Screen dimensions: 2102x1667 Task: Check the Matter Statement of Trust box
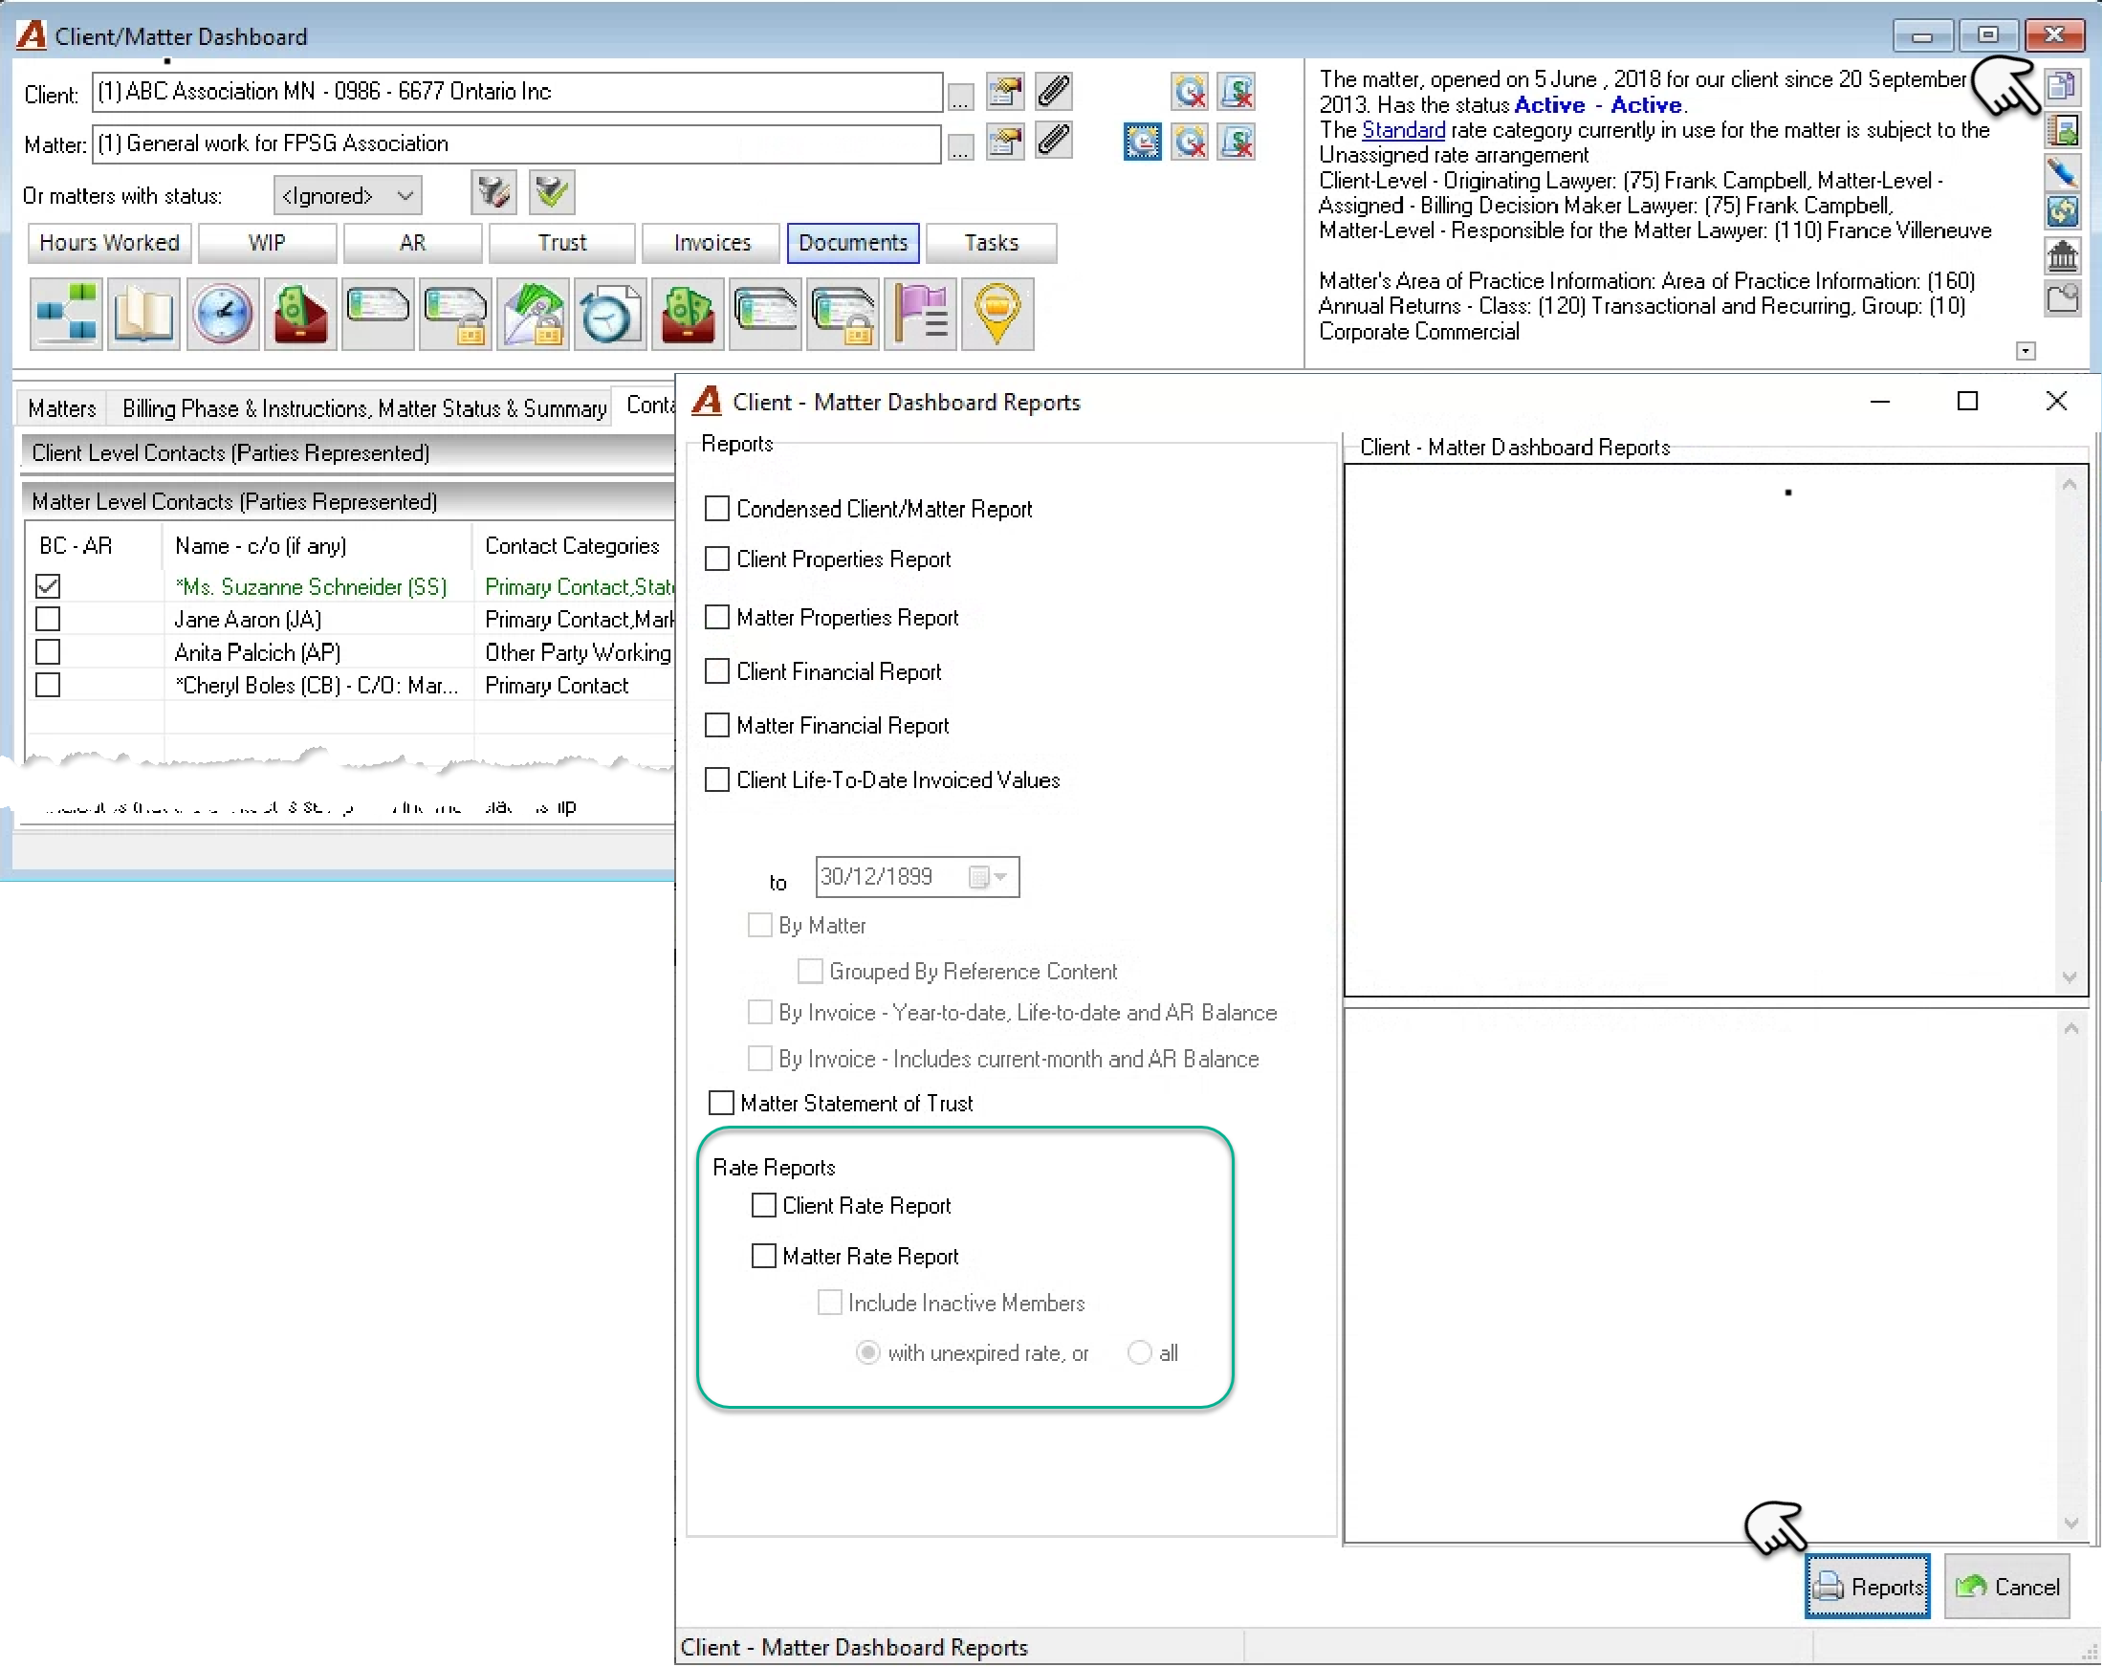[720, 1103]
